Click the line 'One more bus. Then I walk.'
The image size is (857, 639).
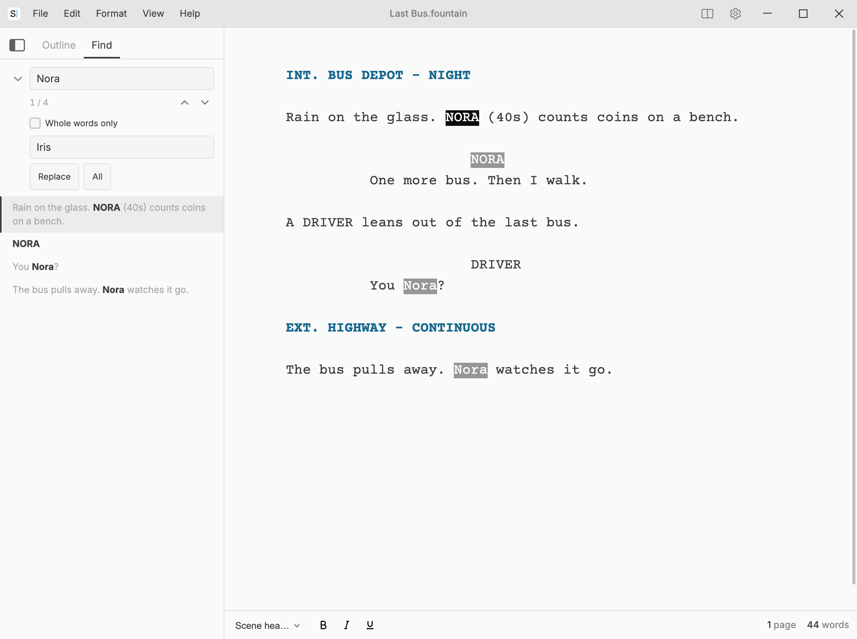click(478, 180)
